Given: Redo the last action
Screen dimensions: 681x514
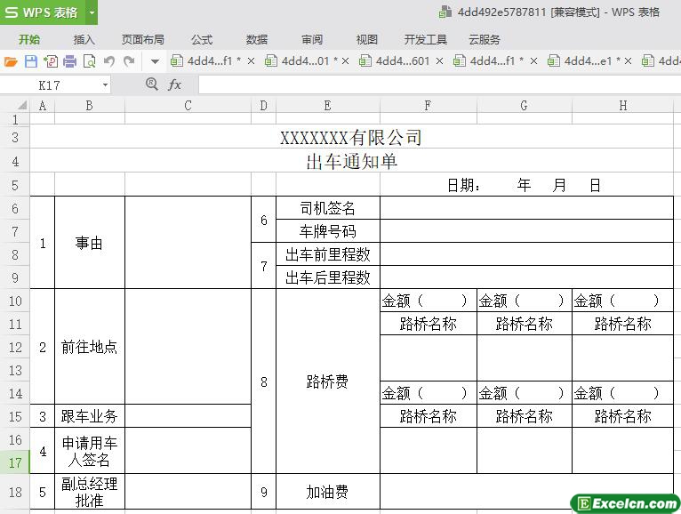Looking at the screenshot, I should [x=129, y=61].
